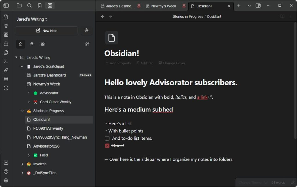Select the table icon in the left ribbon
297x187 pixels.
[6, 79]
